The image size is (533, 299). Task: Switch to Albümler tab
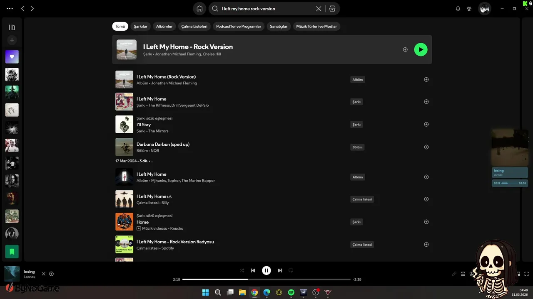point(164,26)
